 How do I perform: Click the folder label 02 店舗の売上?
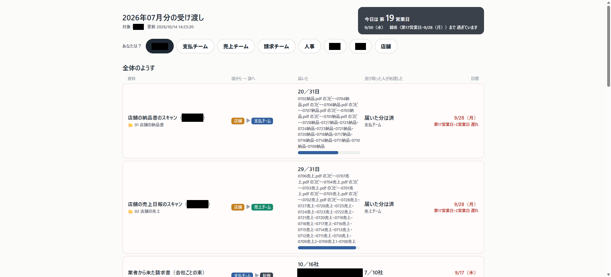coord(147,211)
